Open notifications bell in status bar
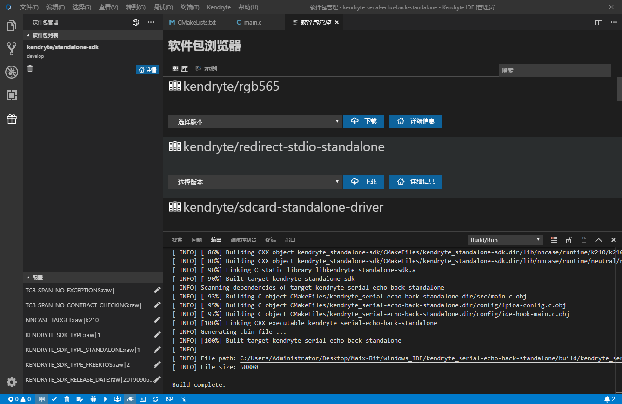This screenshot has width=622, height=404. 609,399
